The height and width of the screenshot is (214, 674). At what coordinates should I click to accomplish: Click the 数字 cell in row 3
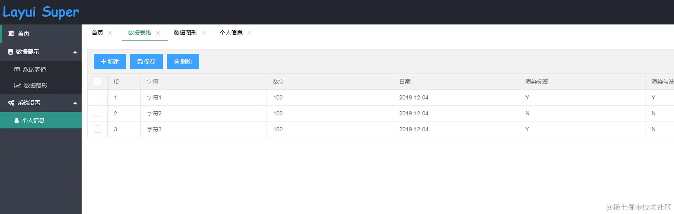(x=330, y=129)
